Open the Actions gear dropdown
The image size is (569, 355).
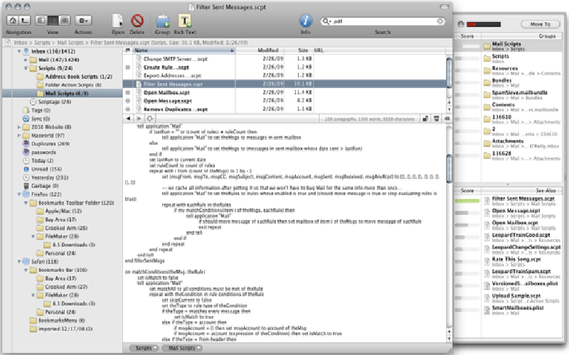83,21
